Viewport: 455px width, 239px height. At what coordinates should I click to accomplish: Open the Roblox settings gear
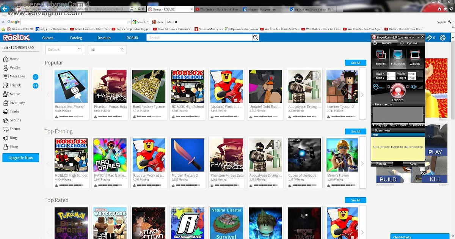442,38
